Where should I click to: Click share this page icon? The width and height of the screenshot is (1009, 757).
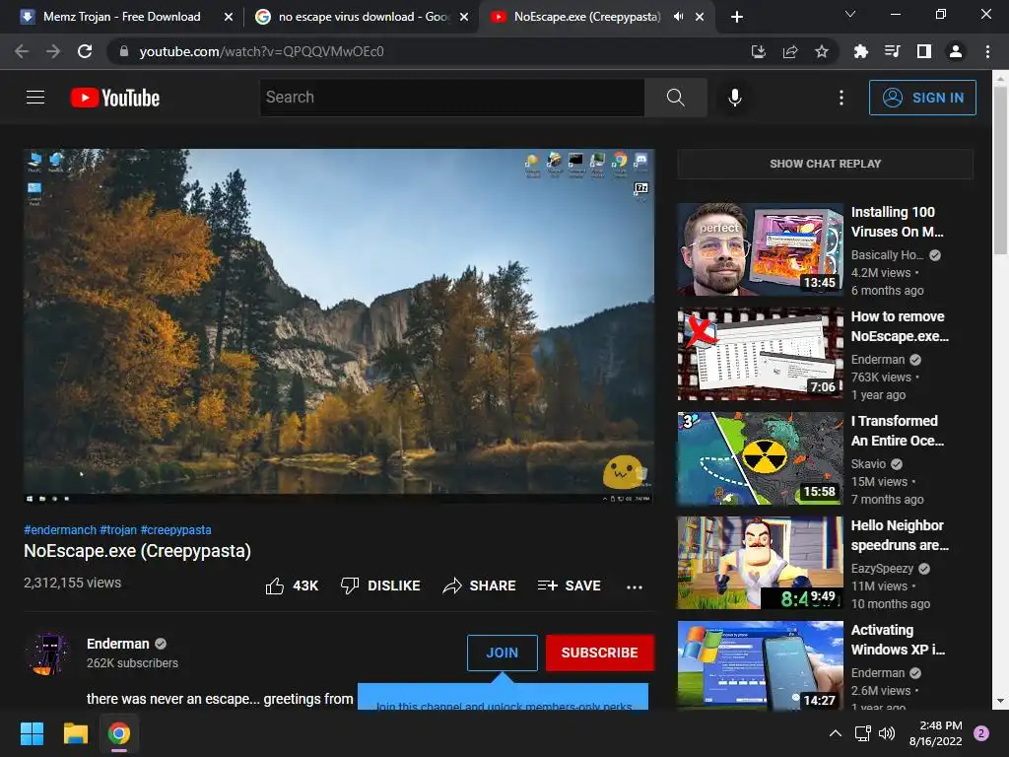tap(790, 51)
